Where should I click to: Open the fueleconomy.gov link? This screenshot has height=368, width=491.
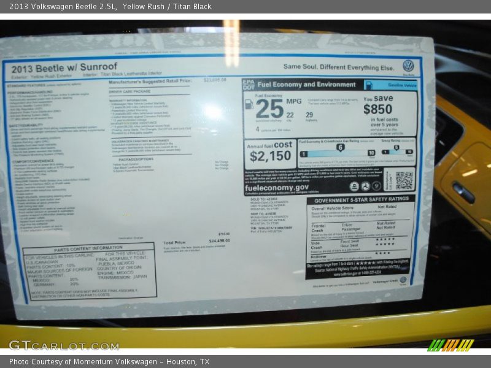pos(277,188)
